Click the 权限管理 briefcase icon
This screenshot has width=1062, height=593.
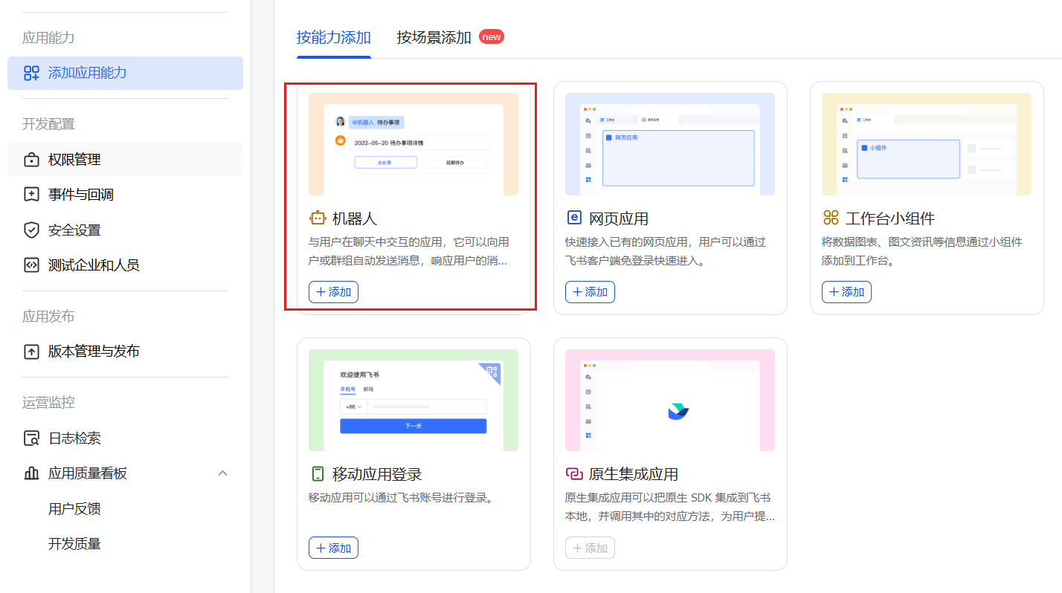click(x=31, y=160)
